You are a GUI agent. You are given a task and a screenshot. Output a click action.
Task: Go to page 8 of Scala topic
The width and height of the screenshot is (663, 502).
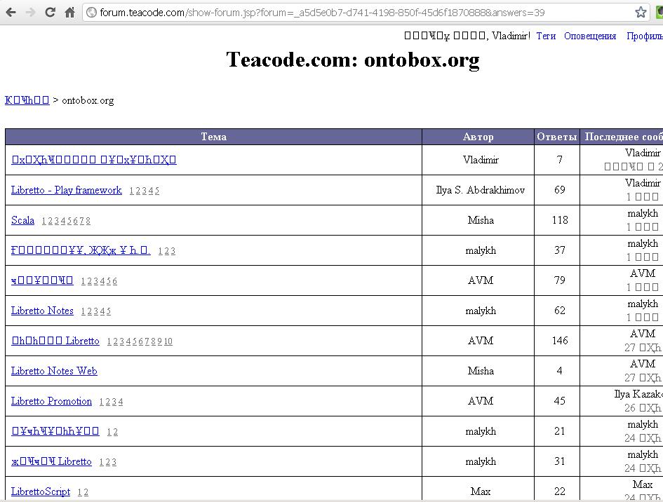tap(88, 222)
